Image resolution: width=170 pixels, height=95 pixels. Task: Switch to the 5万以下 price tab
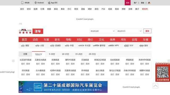point(39,54)
